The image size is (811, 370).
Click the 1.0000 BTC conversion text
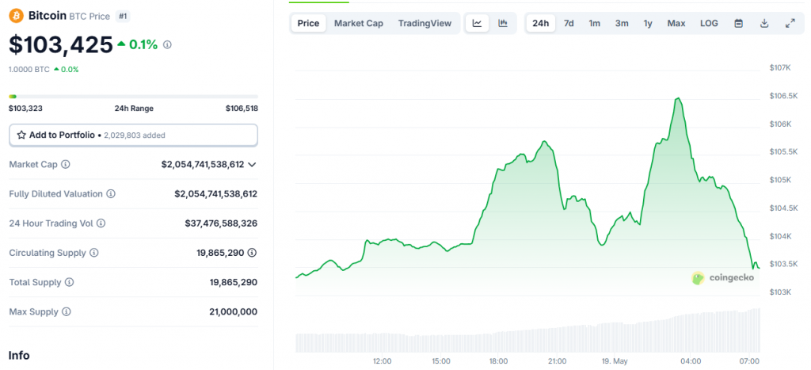pos(29,70)
